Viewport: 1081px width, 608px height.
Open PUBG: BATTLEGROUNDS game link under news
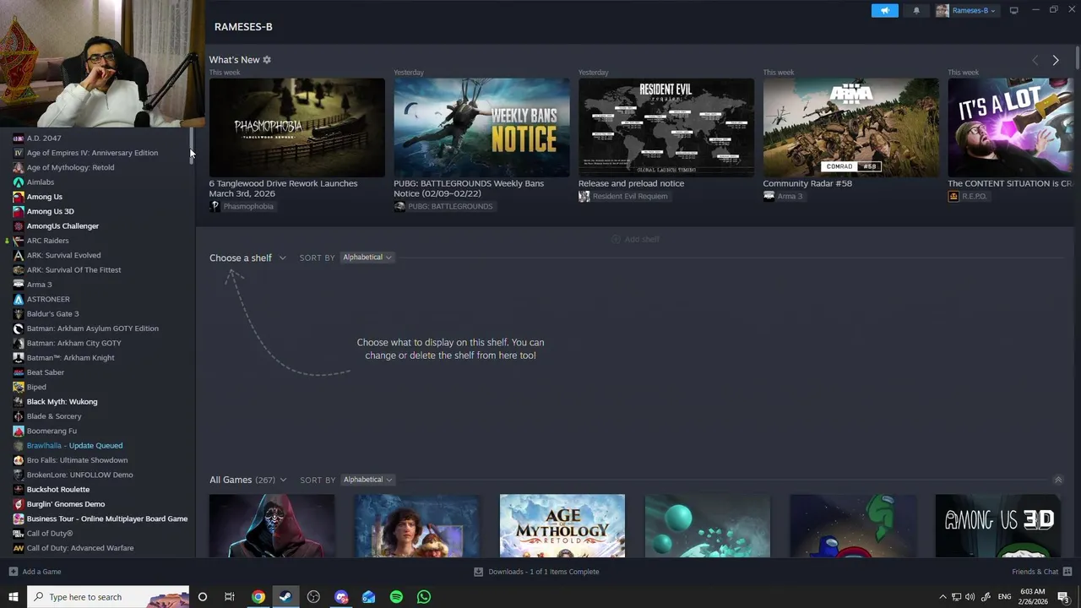pos(443,206)
